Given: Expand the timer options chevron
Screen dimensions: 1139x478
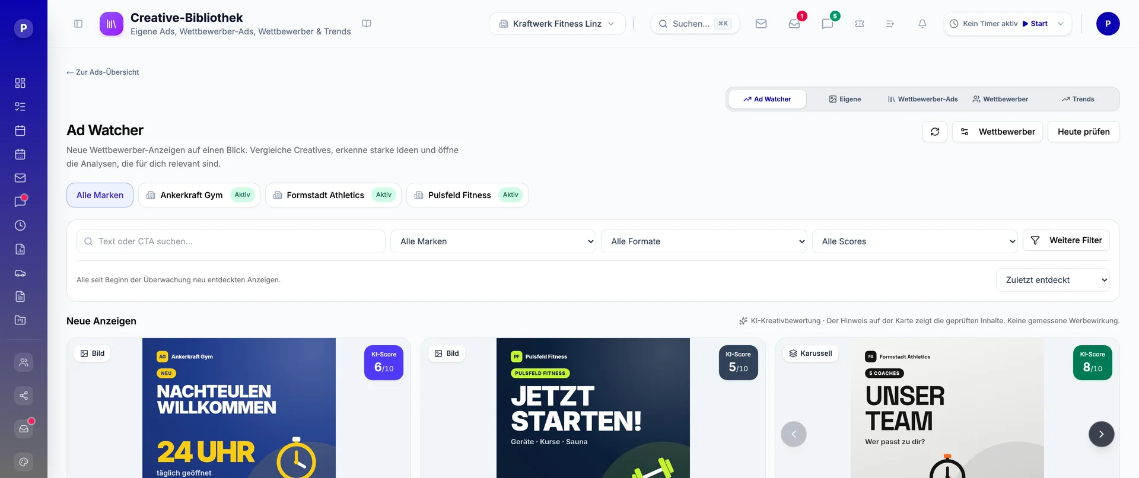Looking at the screenshot, I should [x=1061, y=24].
